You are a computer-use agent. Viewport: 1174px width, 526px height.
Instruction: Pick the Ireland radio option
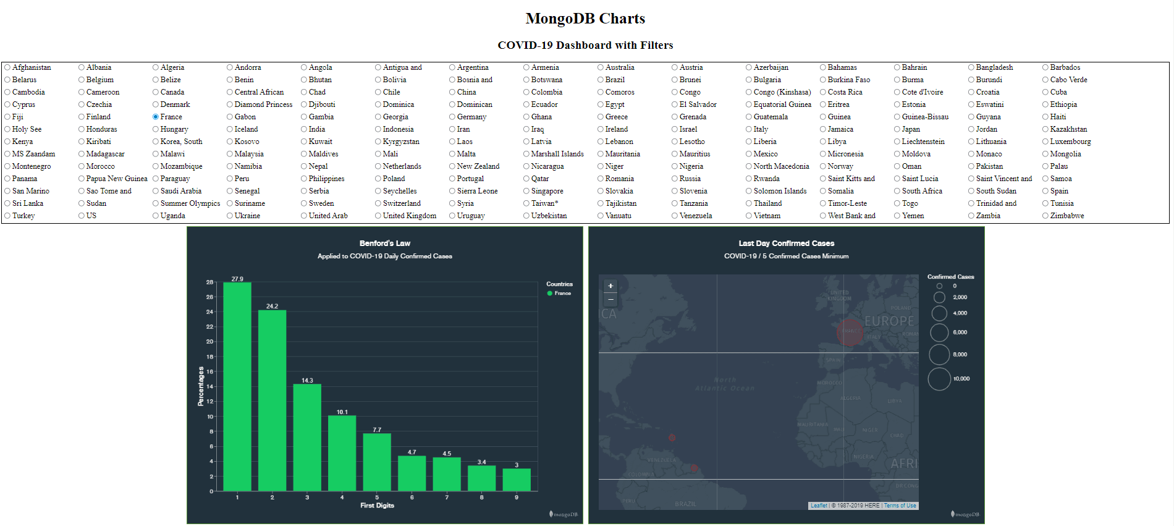(x=601, y=129)
